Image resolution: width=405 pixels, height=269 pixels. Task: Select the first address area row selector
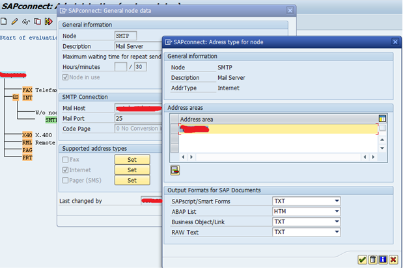coord(175,129)
